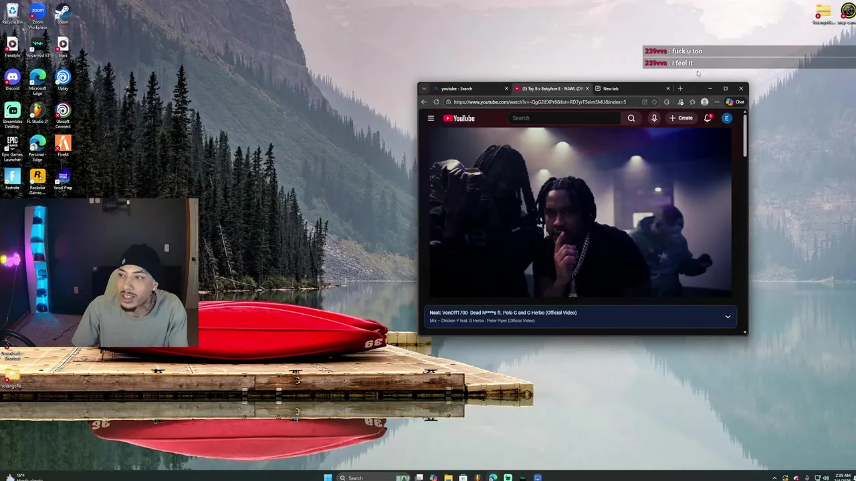The image size is (856, 481).
Task: Open the taskbar clock showing 2:35 AM
Action: point(842,477)
